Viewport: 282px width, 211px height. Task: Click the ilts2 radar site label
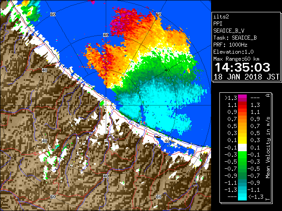pos(221,17)
